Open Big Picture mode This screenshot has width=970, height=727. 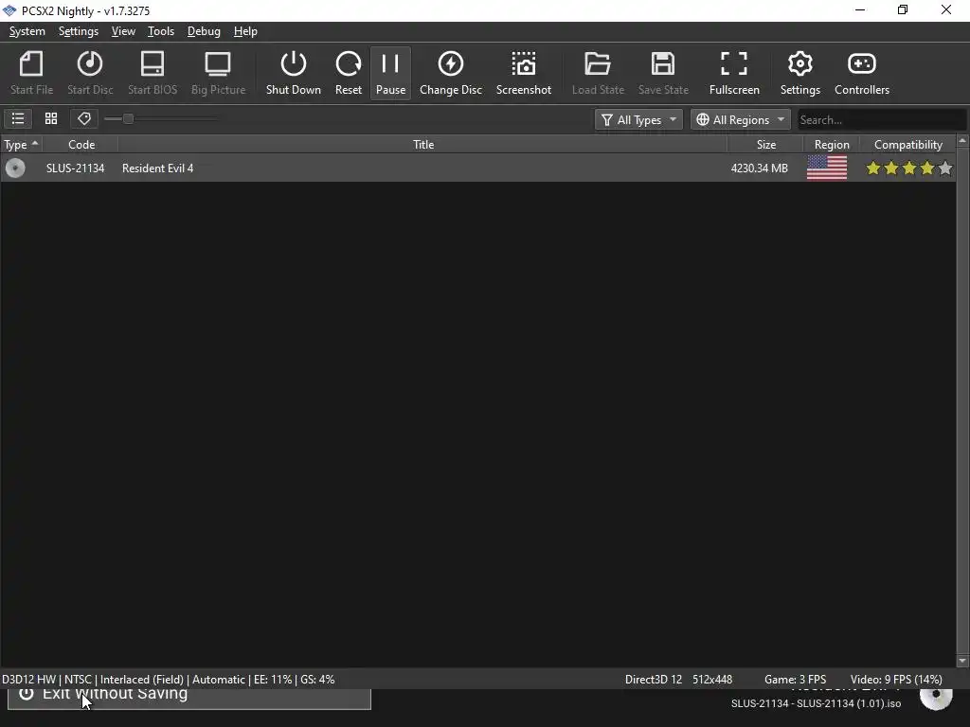(x=219, y=73)
